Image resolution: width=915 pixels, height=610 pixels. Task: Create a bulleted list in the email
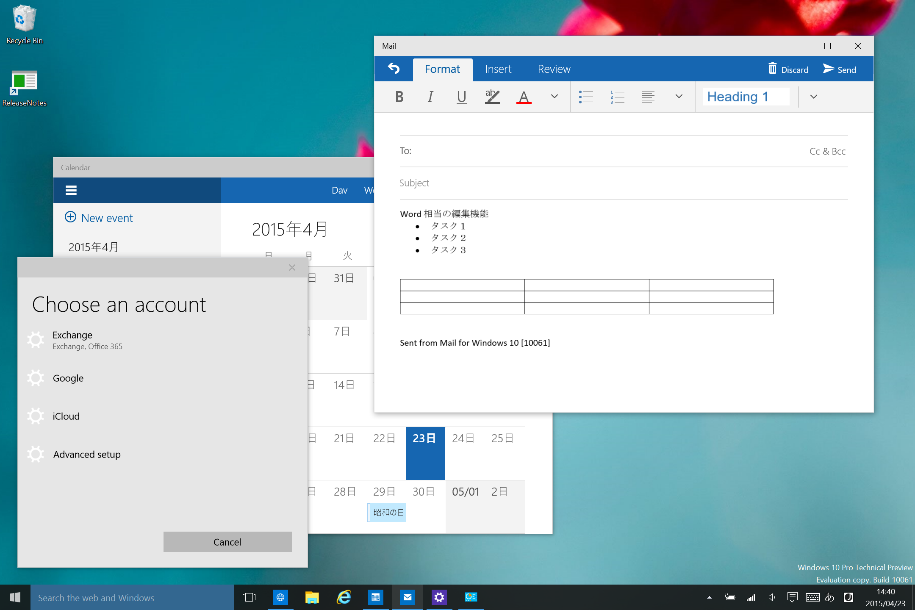[586, 97]
